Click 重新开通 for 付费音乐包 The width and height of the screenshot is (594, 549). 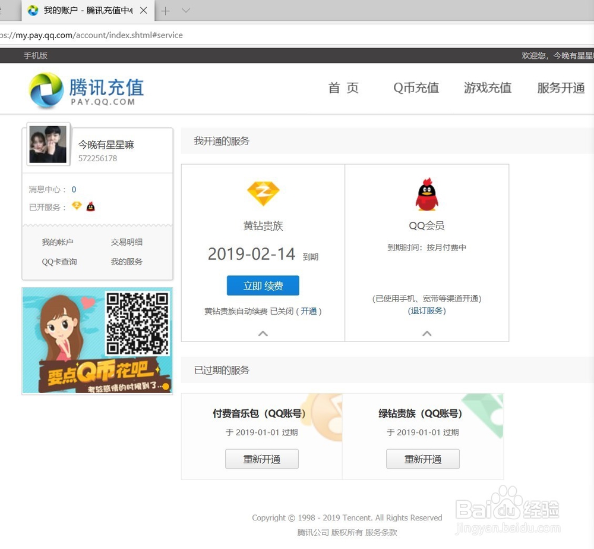(x=262, y=459)
